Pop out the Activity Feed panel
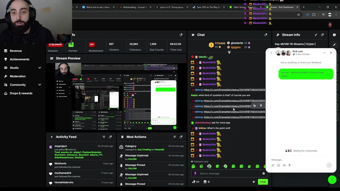 point(110,137)
